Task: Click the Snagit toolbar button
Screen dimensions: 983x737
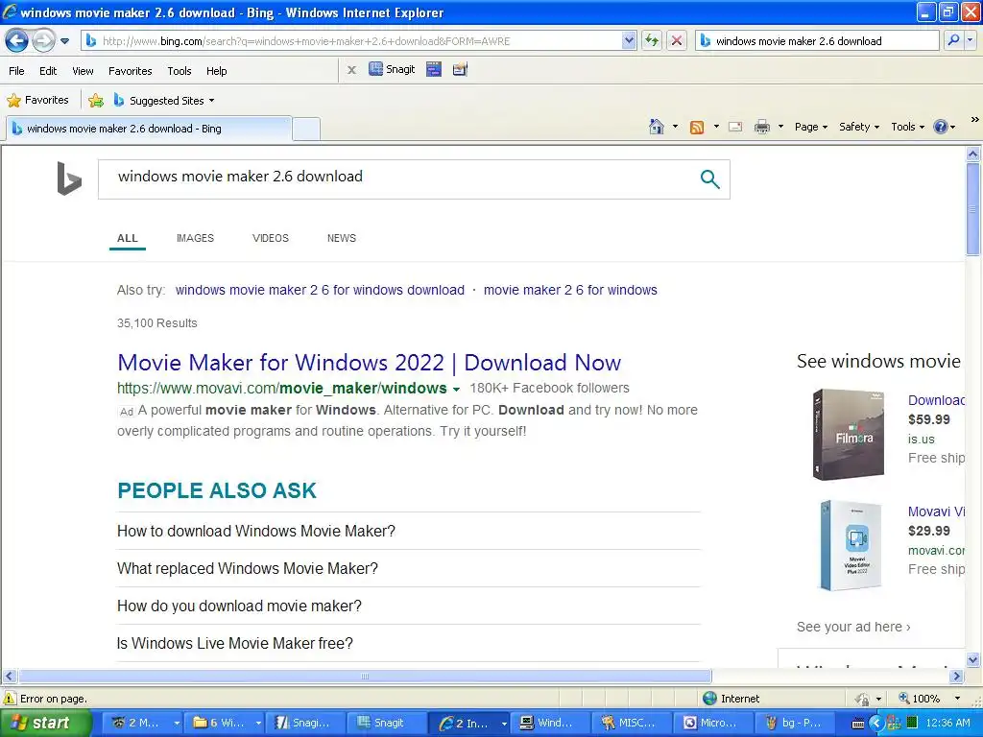Action: 392,69
